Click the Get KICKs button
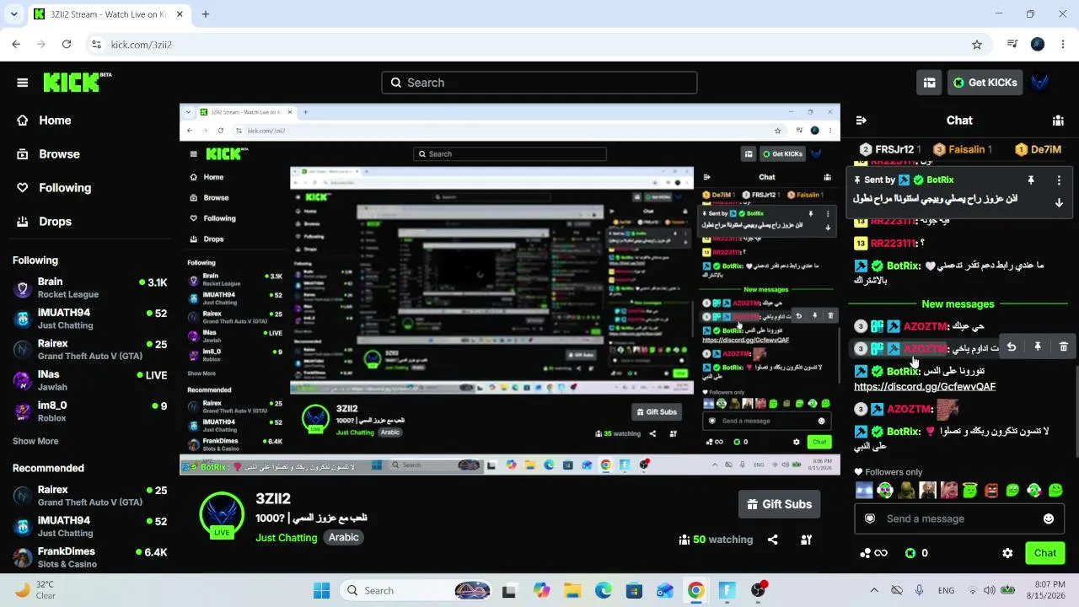The image size is (1079, 607). click(x=985, y=83)
